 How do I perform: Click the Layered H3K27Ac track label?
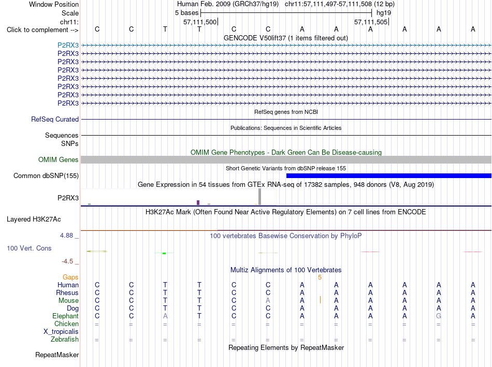coord(34,219)
